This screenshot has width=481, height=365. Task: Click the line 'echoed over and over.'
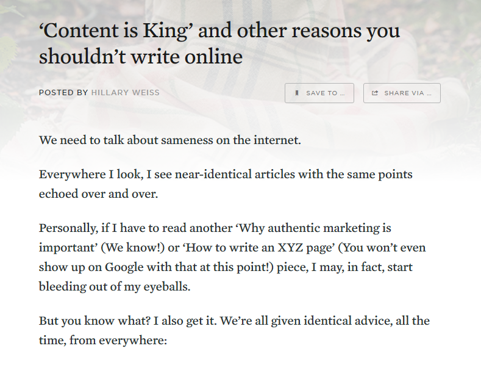[x=99, y=194]
